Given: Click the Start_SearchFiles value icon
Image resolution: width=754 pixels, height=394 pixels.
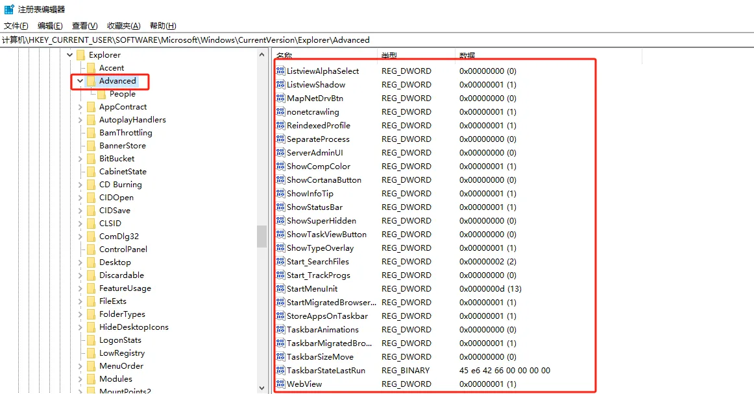Looking at the screenshot, I should click(x=281, y=261).
